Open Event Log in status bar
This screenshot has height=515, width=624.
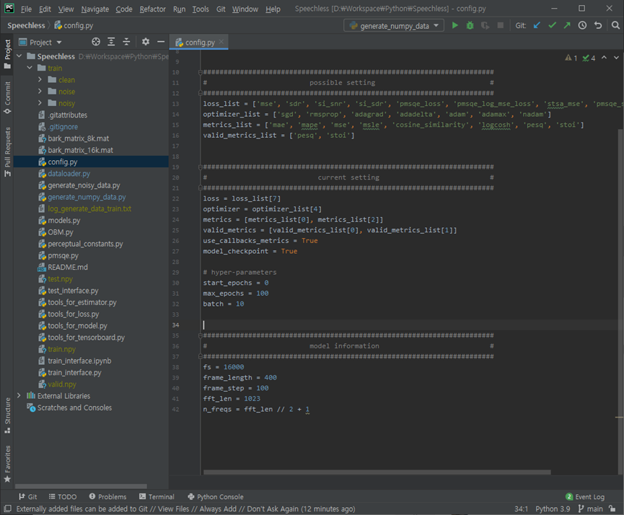(585, 497)
